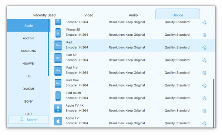Screen dimensions: 222x135
Task: Click the brand sidebar scrollbar
Action: pos(48,47)
